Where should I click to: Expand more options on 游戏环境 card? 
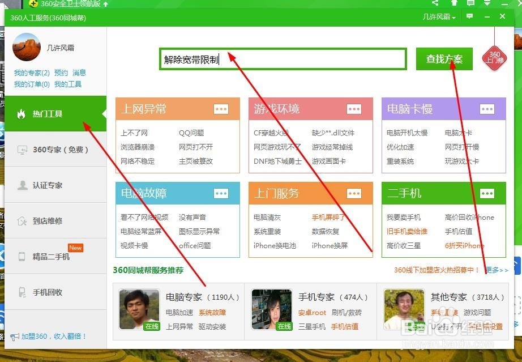(x=354, y=109)
